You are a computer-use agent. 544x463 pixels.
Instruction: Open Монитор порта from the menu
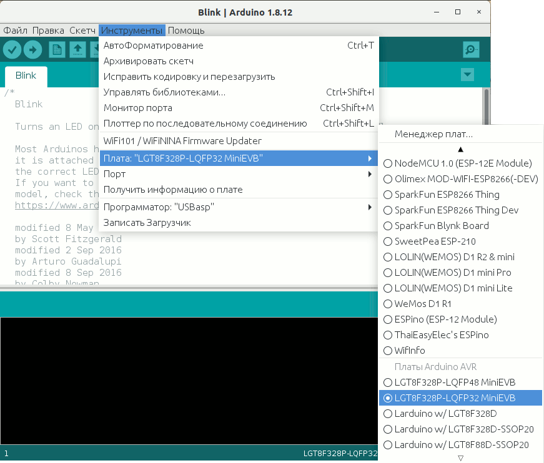(239, 108)
